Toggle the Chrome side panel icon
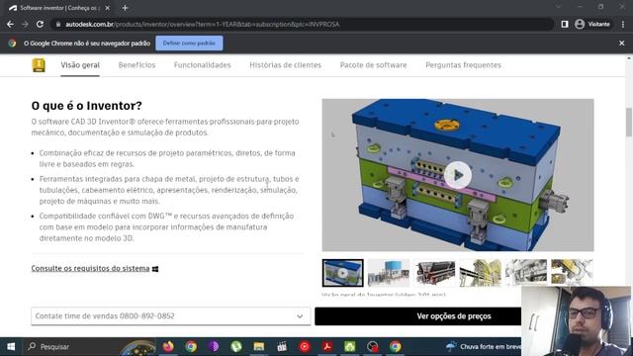Screen dimensions: 633x356 click(565, 24)
